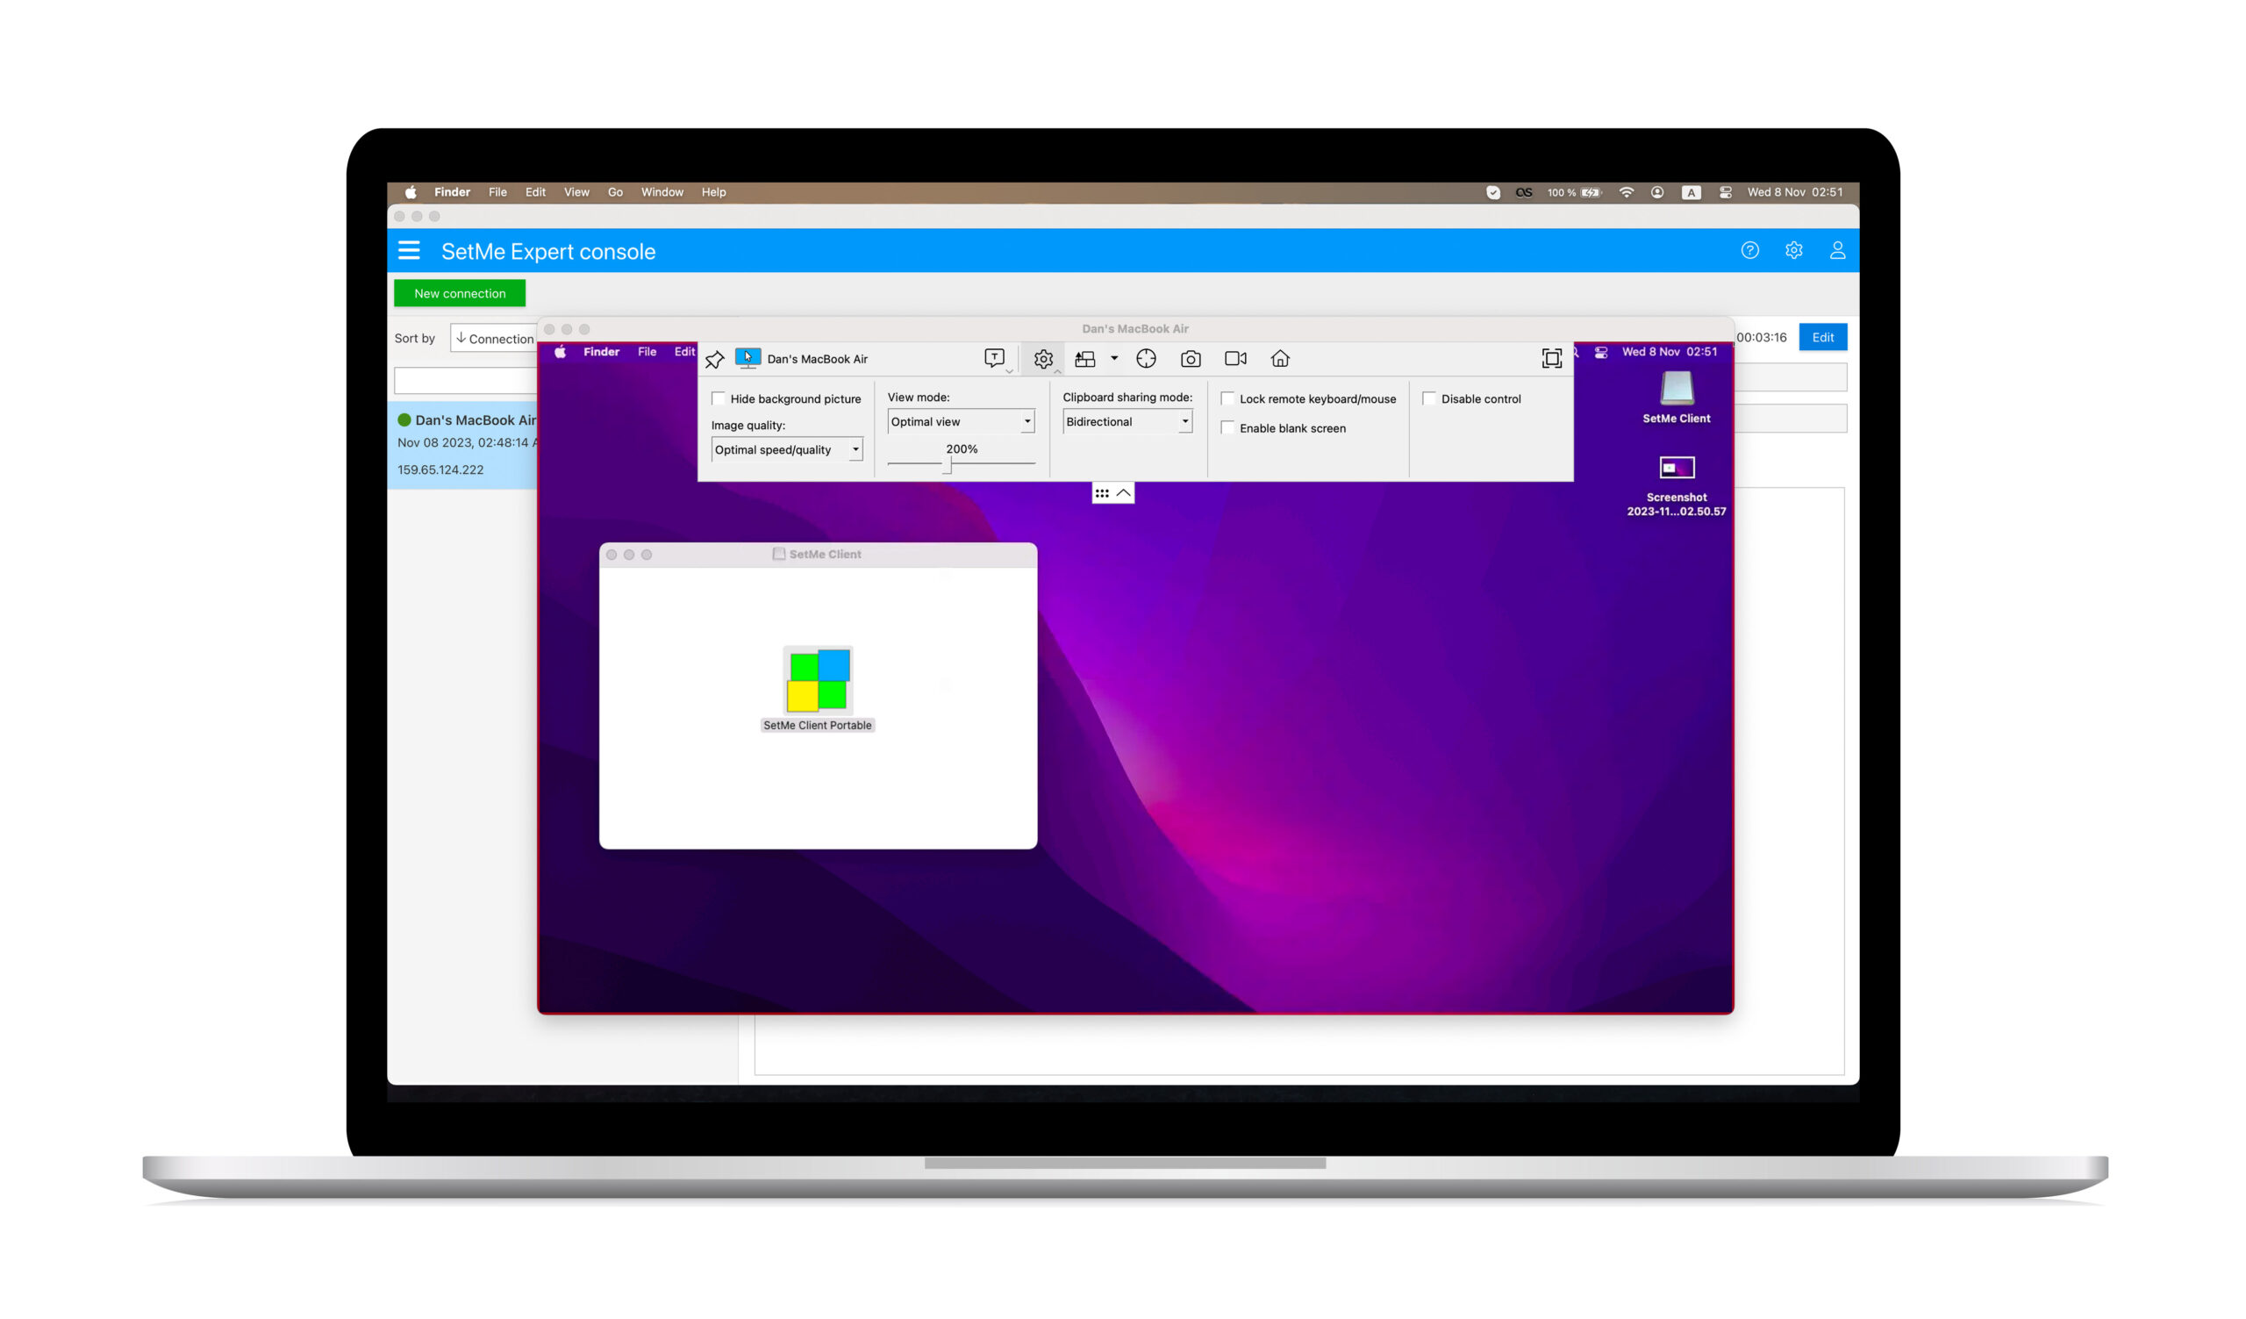2246x1319 pixels.
Task: Click the fit-to-screen/view icon in toolbar
Action: tap(1550, 358)
